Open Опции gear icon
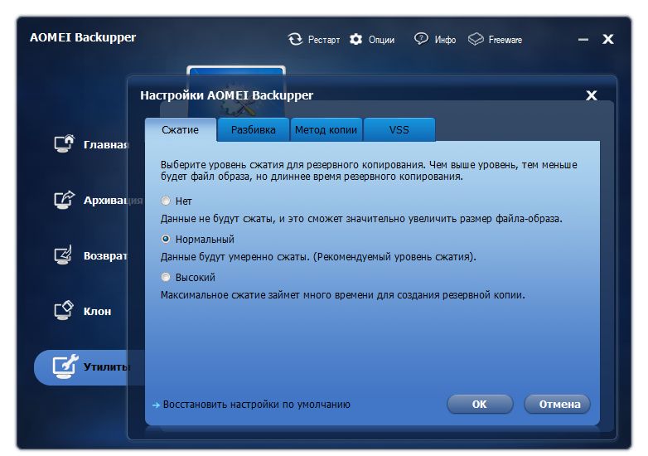Screen dimensions: 648x456 (355, 39)
